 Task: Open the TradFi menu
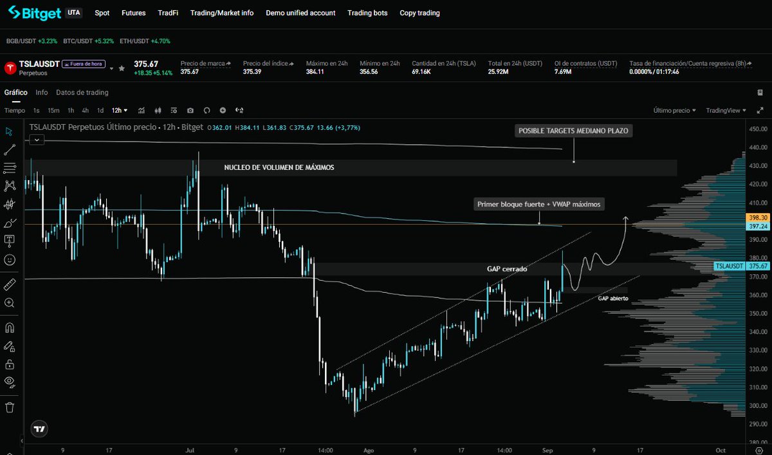[168, 13]
